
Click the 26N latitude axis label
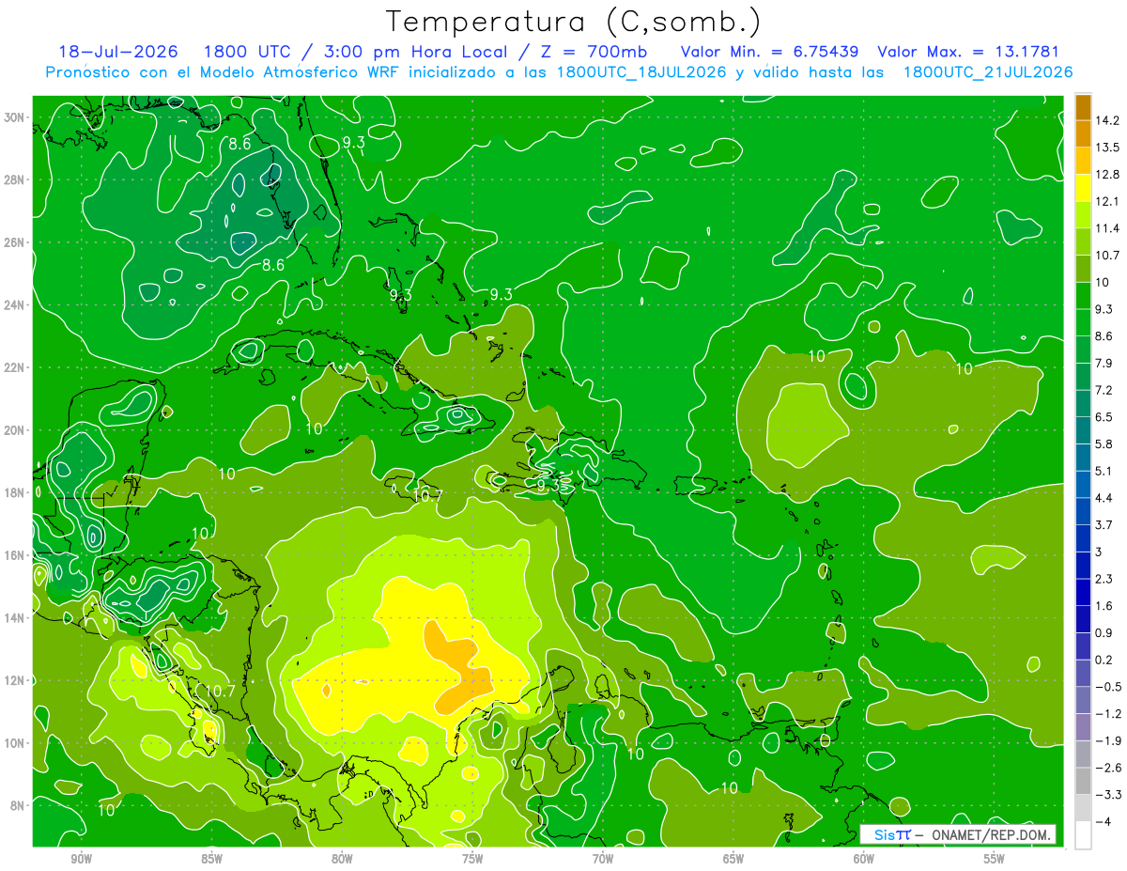pyautogui.click(x=15, y=242)
